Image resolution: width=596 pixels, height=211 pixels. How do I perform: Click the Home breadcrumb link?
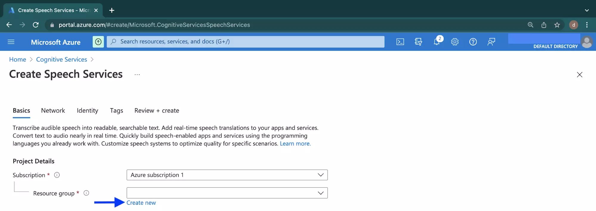coord(18,59)
